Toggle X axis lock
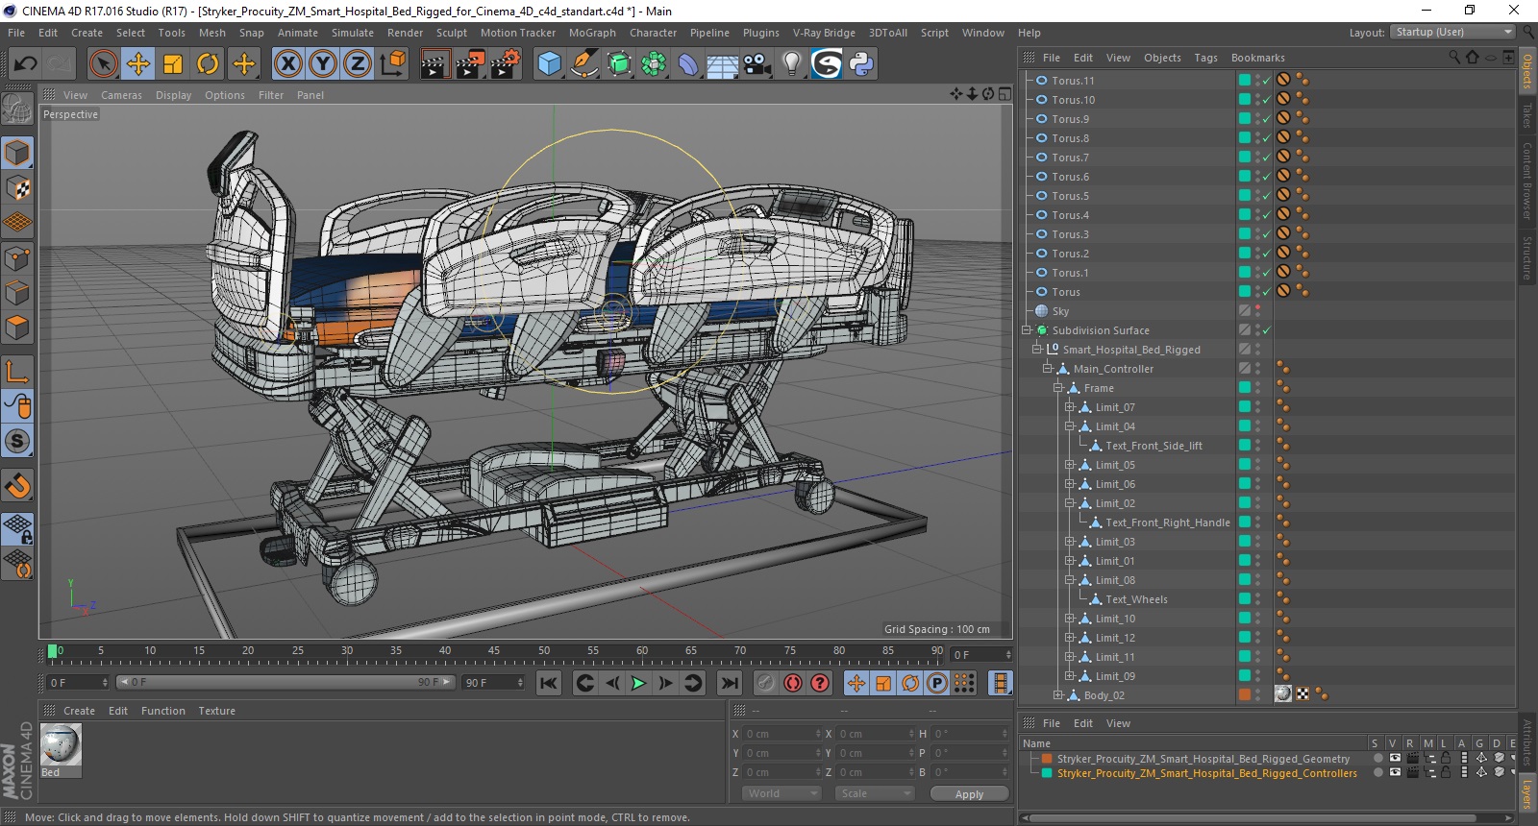This screenshot has width=1538, height=826. 288,64
